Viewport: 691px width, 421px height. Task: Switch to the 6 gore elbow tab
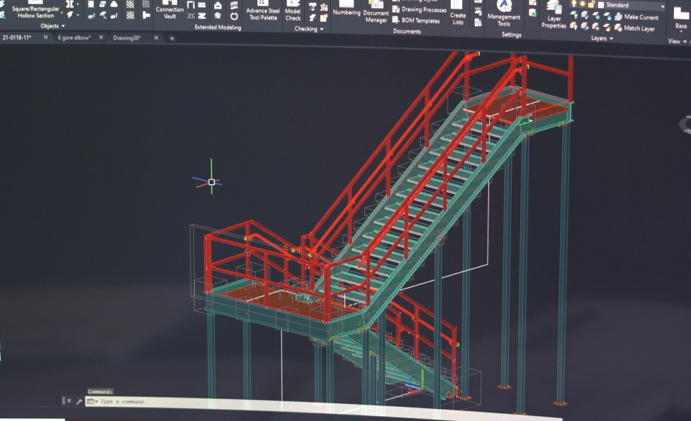74,38
